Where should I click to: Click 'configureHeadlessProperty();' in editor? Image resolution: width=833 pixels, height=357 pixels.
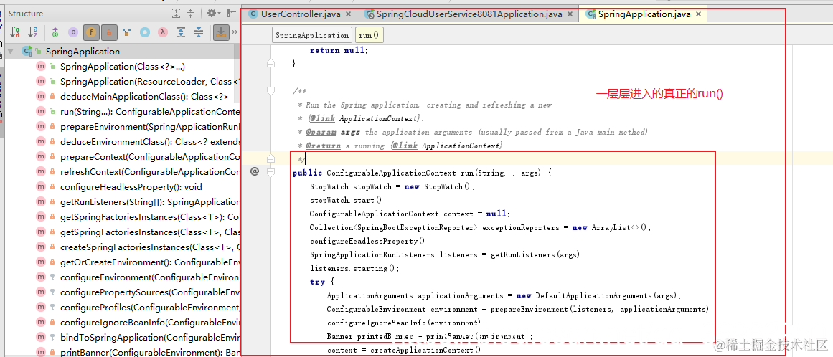click(370, 241)
